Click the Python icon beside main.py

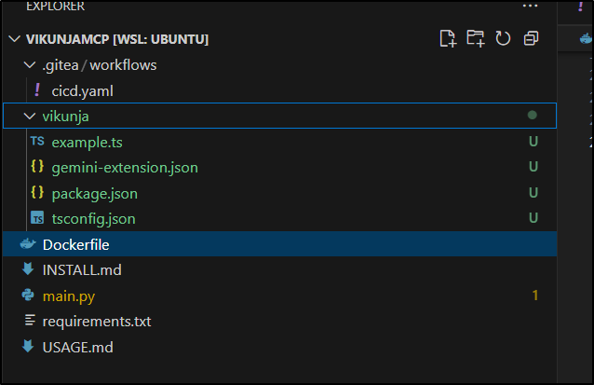(x=28, y=296)
